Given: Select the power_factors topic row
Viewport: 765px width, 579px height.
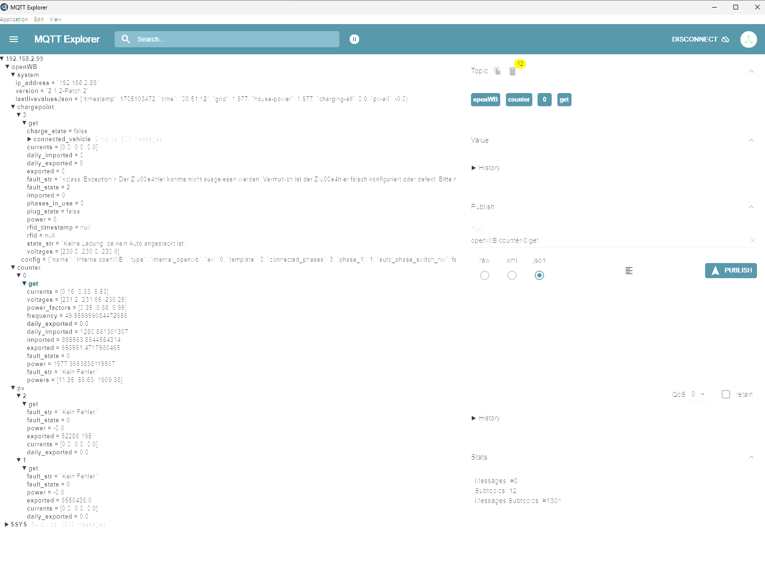Looking at the screenshot, I should 77,307.
